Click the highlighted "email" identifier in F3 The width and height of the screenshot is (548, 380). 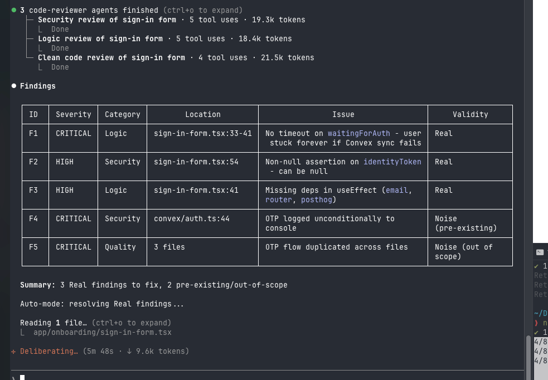[x=397, y=191]
